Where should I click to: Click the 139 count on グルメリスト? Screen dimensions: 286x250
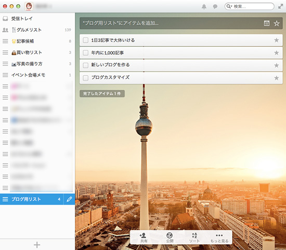tap(68, 30)
